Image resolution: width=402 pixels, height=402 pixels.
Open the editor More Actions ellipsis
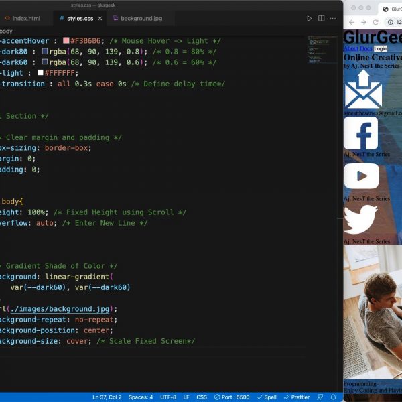[333, 19]
